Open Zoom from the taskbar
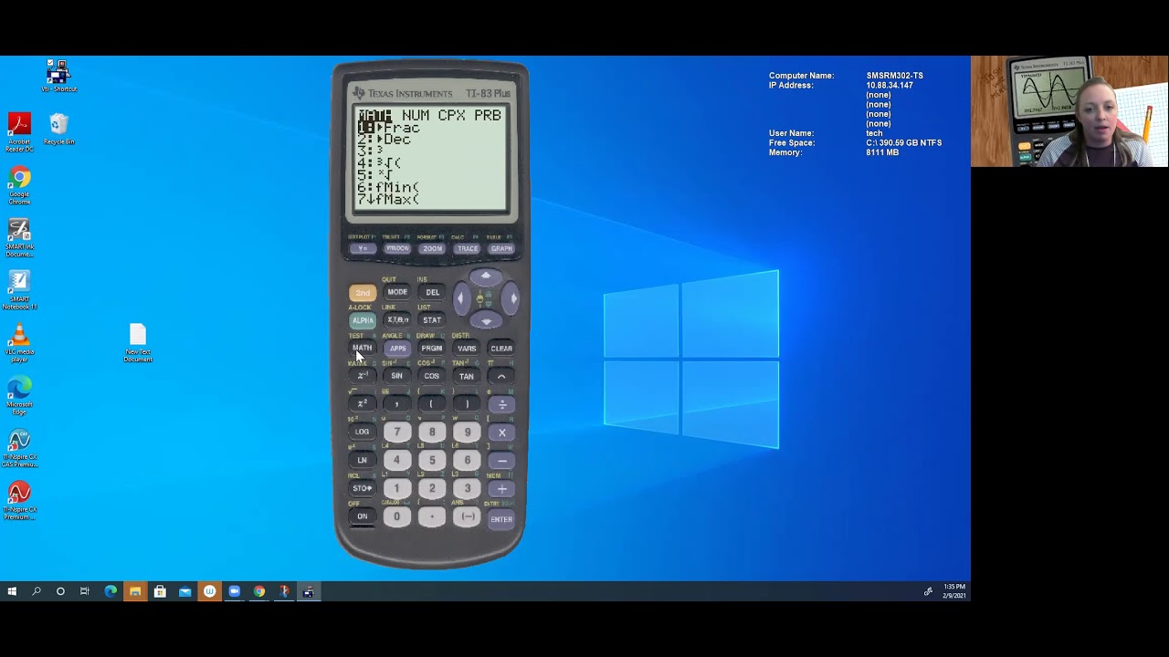 (234, 591)
